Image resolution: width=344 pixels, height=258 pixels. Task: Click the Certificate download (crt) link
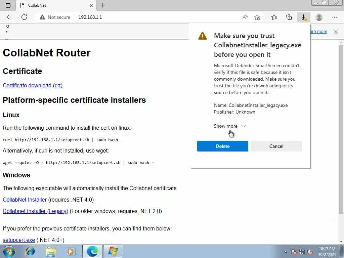click(33, 85)
